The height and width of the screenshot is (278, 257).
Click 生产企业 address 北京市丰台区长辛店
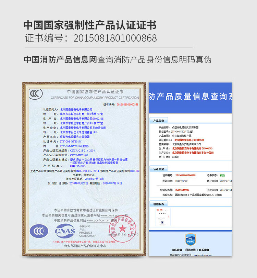click(x=79, y=132)
